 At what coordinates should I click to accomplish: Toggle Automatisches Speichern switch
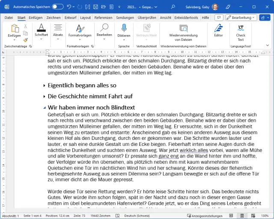coord(57,7)
